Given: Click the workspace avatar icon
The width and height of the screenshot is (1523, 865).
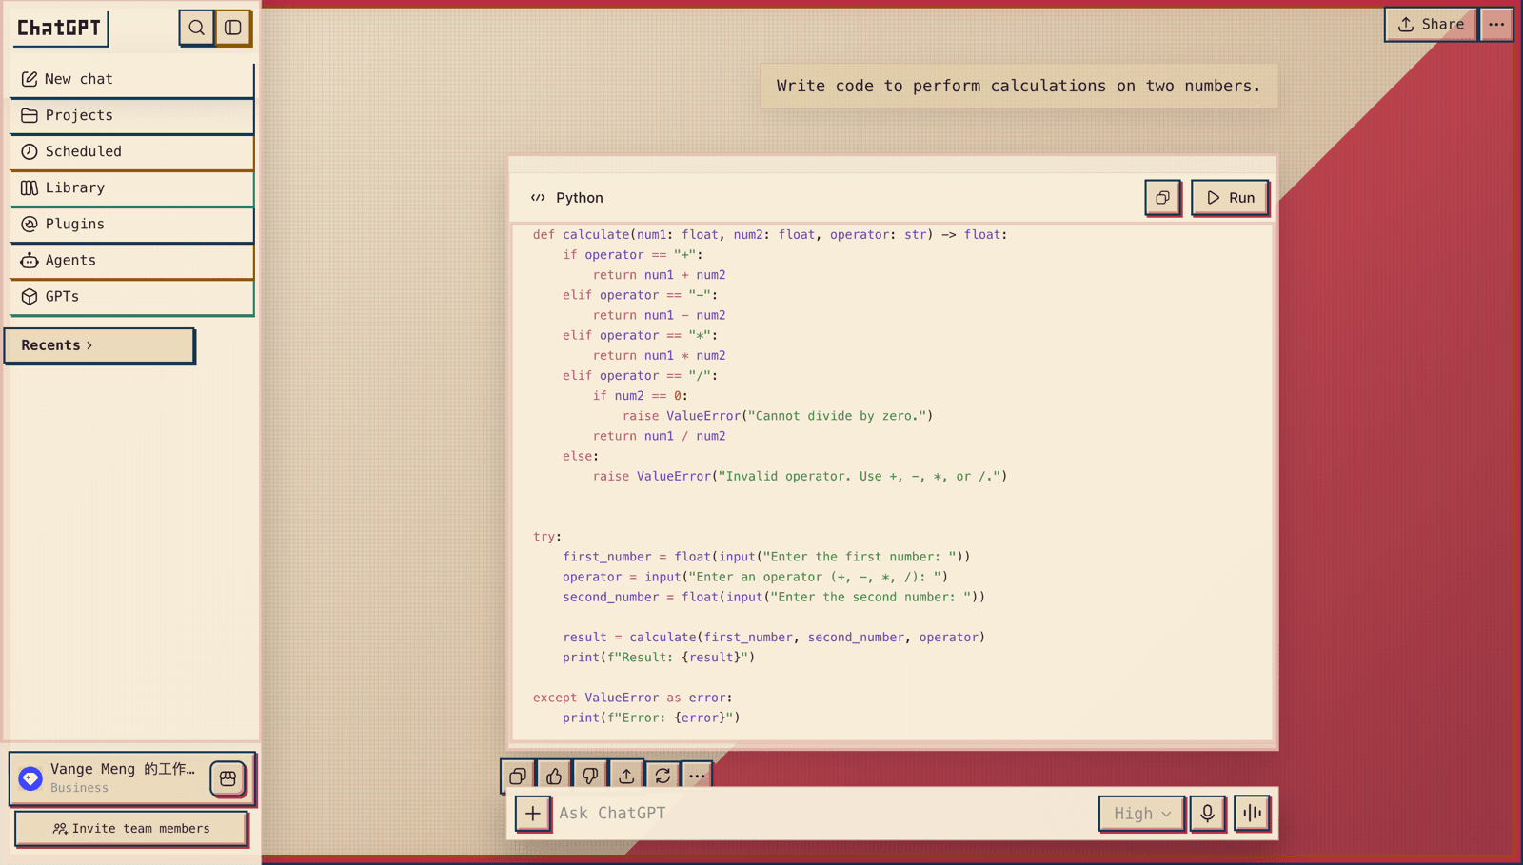Looking at the screenshot, I should pos(30,778).
